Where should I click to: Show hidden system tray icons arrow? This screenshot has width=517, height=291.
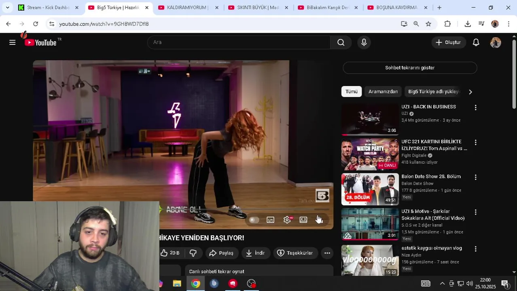point(442,284)
